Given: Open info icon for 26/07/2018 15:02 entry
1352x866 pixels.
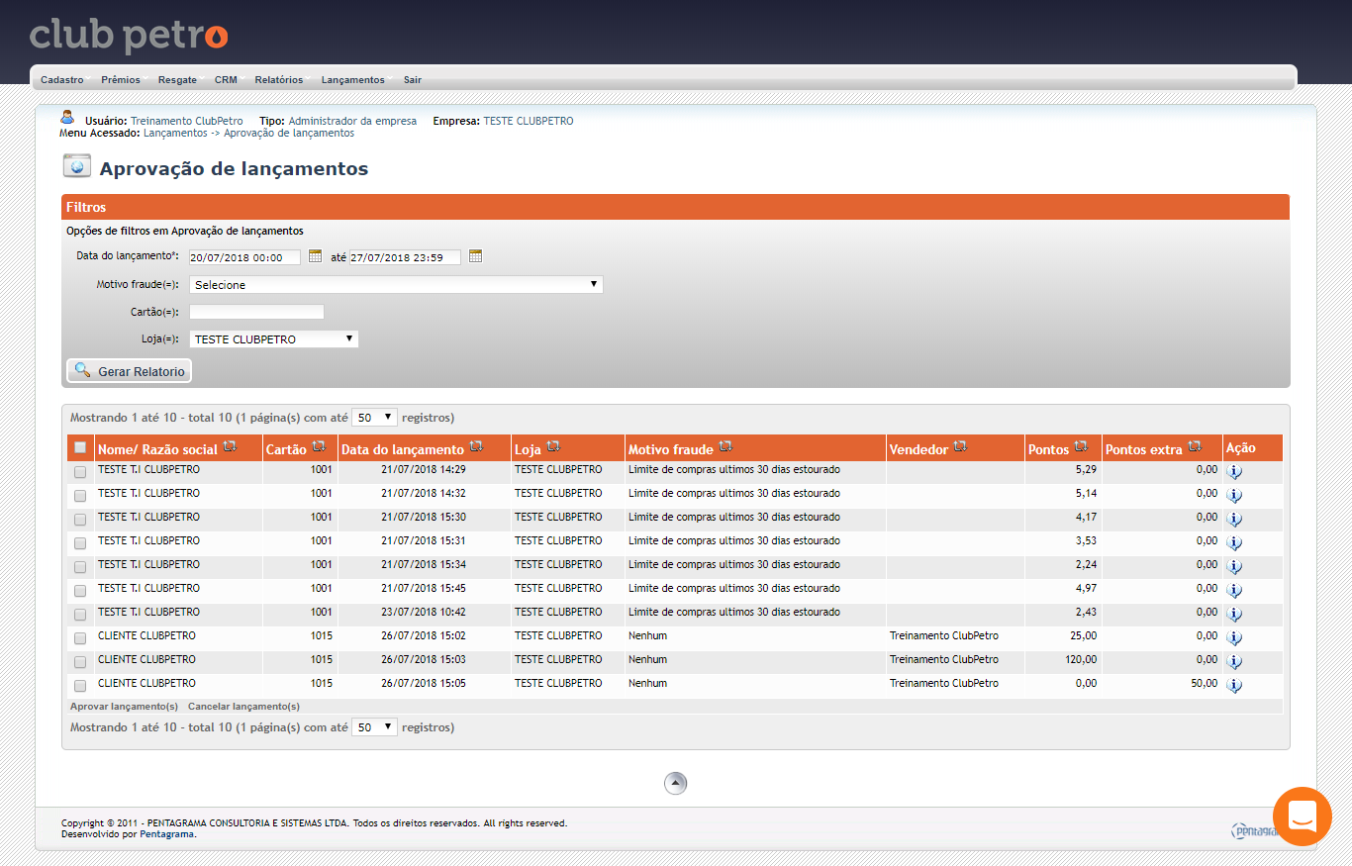Looking at the screenshot, I should pyautogui.click(x=1234, y=637).
